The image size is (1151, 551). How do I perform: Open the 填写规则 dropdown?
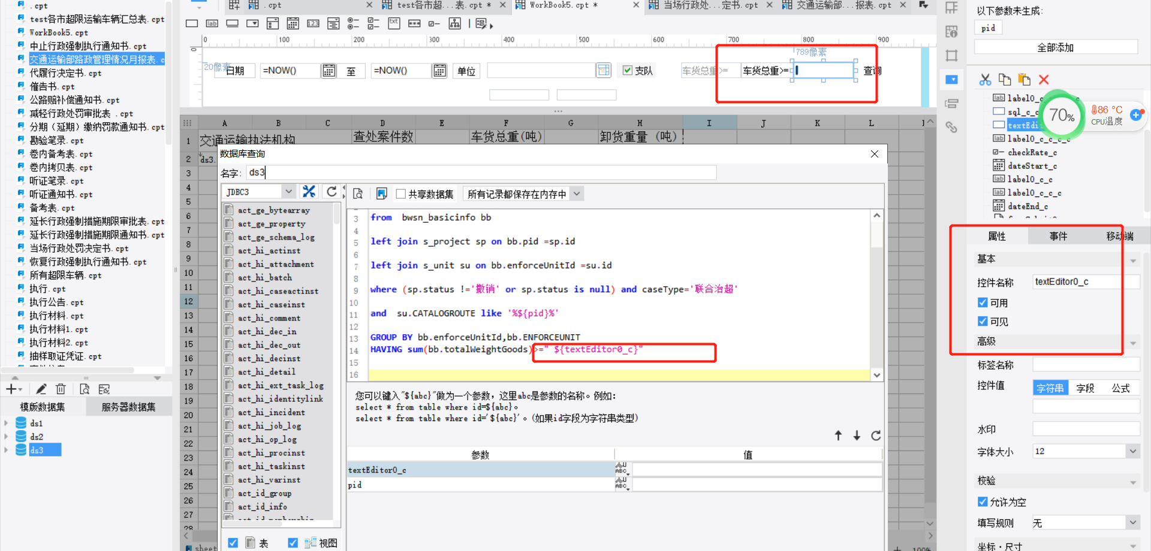coord(1133,523)
